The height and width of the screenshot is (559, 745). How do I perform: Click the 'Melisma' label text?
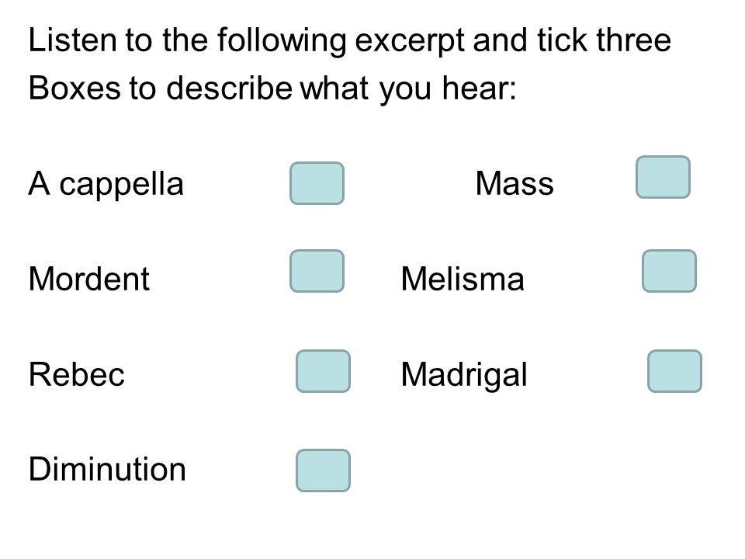(x=463, y=279)
